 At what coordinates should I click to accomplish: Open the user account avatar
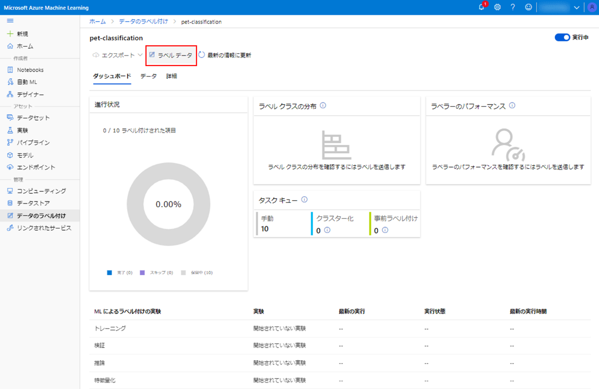click(x=592, y=7)
